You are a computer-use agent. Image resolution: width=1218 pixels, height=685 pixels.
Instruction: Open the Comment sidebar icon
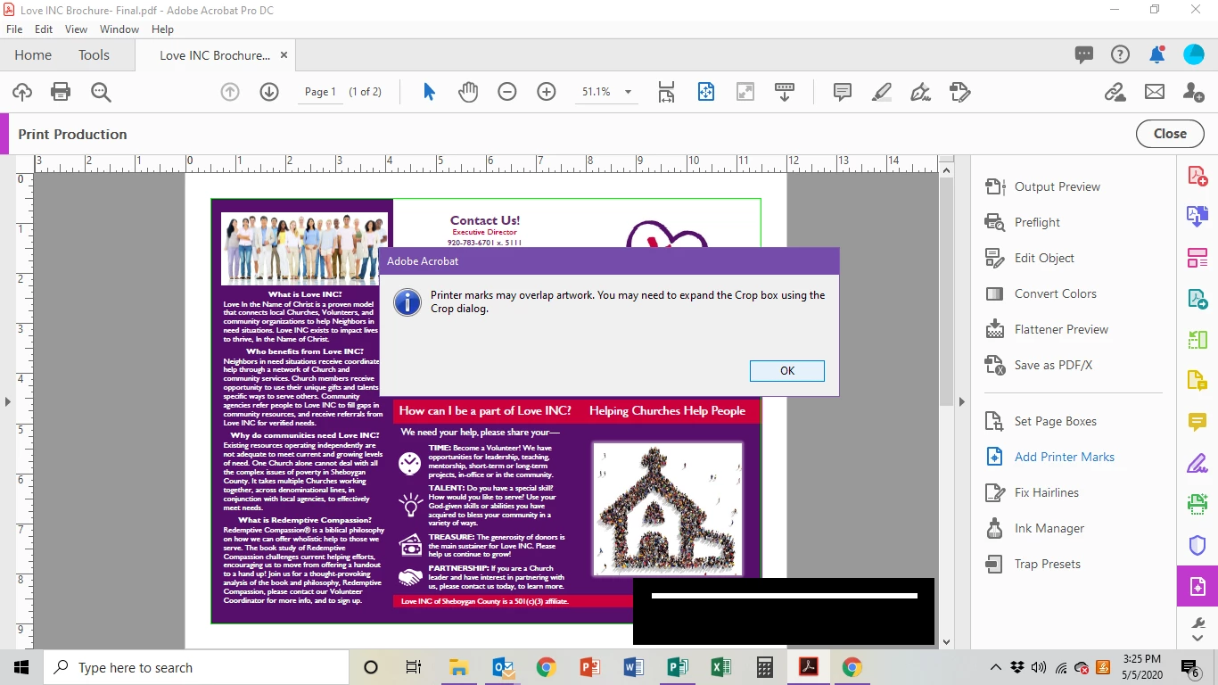(x=1197, y=422)
